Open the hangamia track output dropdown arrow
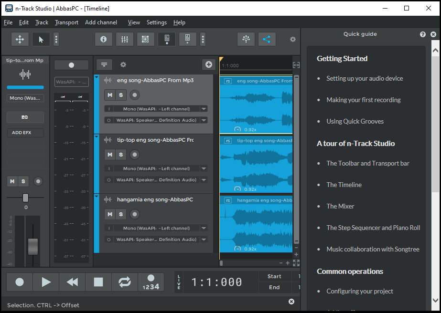441x313 pixels. [204, 240]
